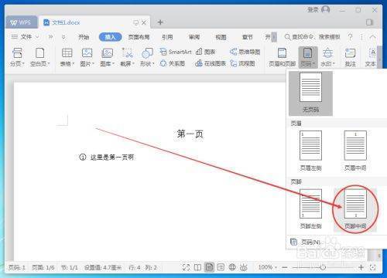This screenshot has width=387, height=278.
Task: Open the 分页 page break tool
Action: [x=17, y=57]
